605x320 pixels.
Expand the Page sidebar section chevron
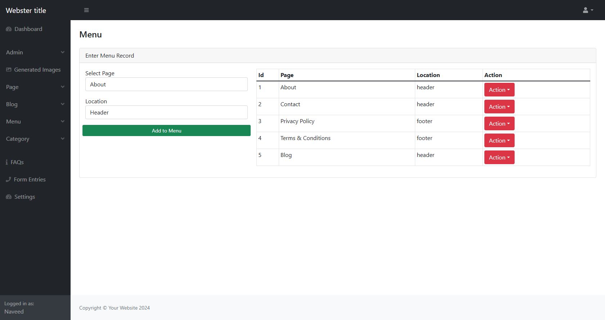click(63, 87)
